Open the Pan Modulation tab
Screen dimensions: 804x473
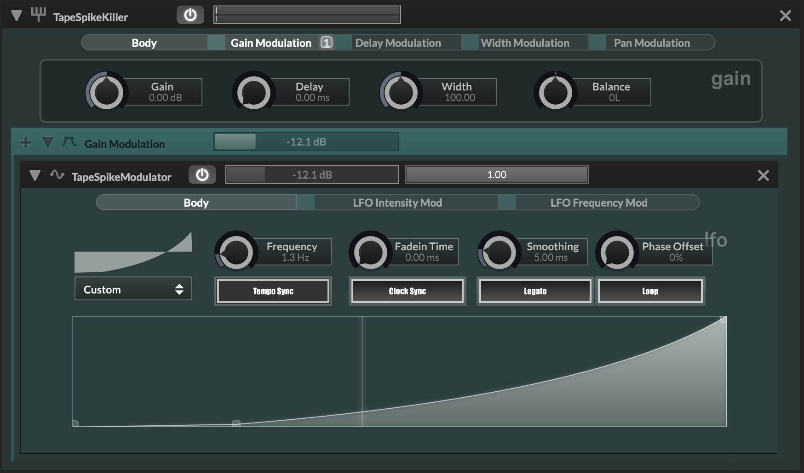pos(652,43)
